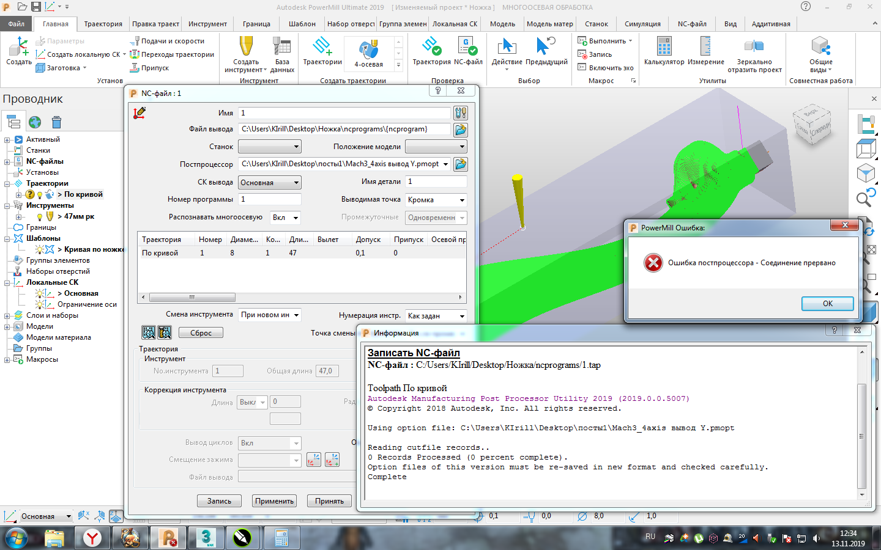The height and width of the screenshot is (550, 881).
Task: Open the СК вывода dropdown
Action: tap(270, 183)
